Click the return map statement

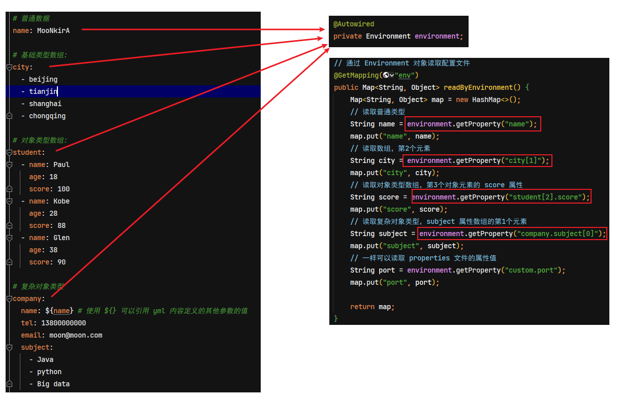click(x=373, y=307)
